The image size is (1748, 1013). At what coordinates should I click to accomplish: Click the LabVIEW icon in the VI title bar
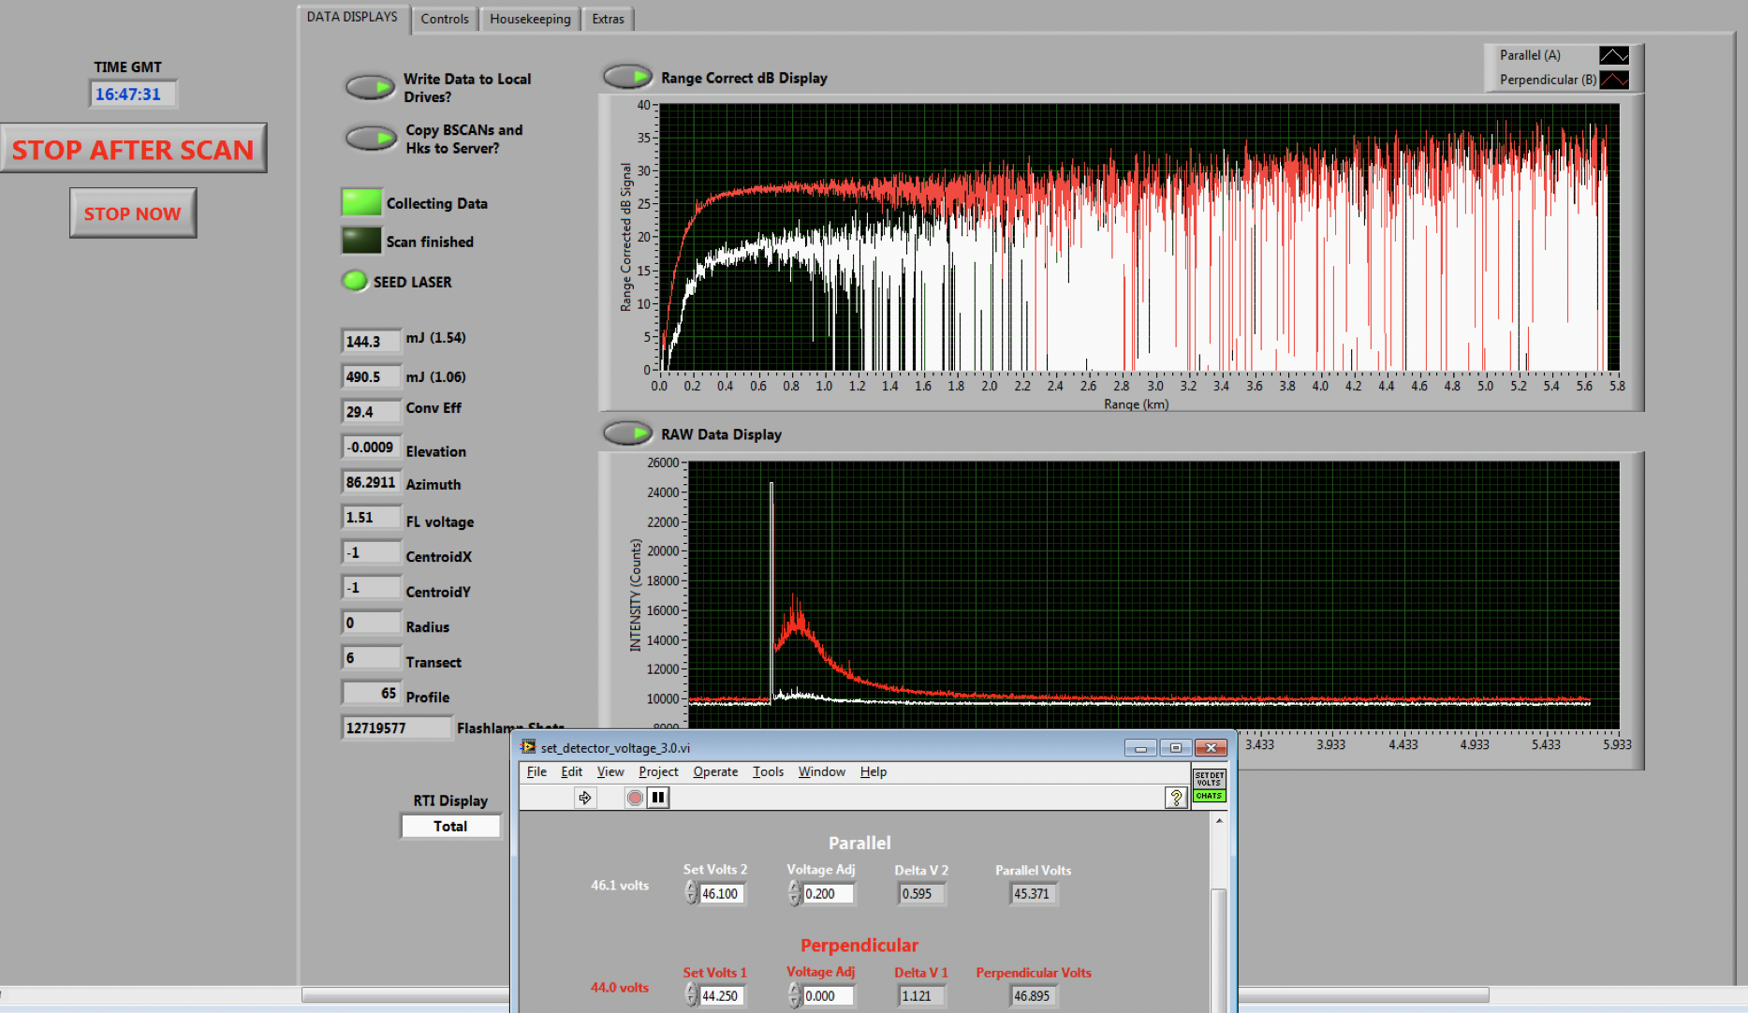click(529, 747)
